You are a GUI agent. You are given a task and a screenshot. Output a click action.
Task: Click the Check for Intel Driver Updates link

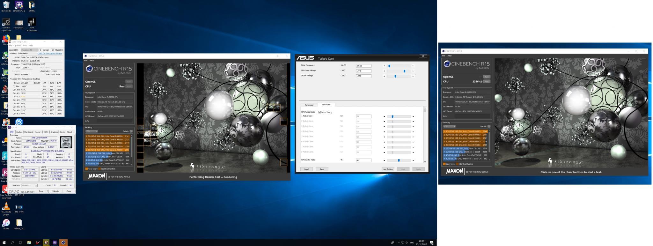[50, 53]
